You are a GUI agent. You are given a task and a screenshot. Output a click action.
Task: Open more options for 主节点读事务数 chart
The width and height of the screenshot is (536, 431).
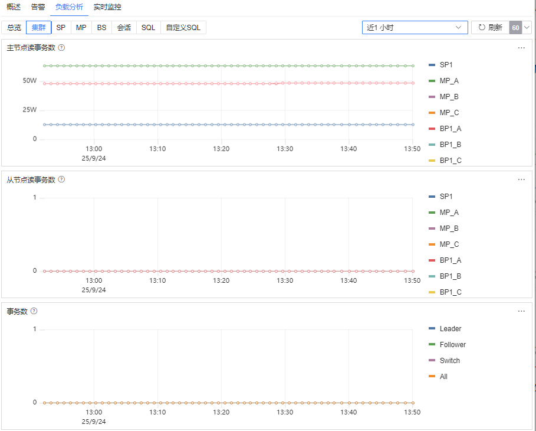521,48
